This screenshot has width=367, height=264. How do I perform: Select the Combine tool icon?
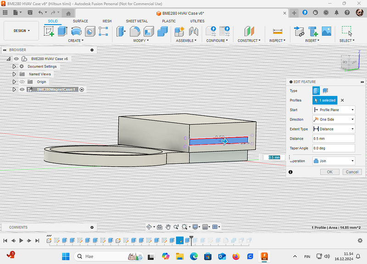point(162,31)
